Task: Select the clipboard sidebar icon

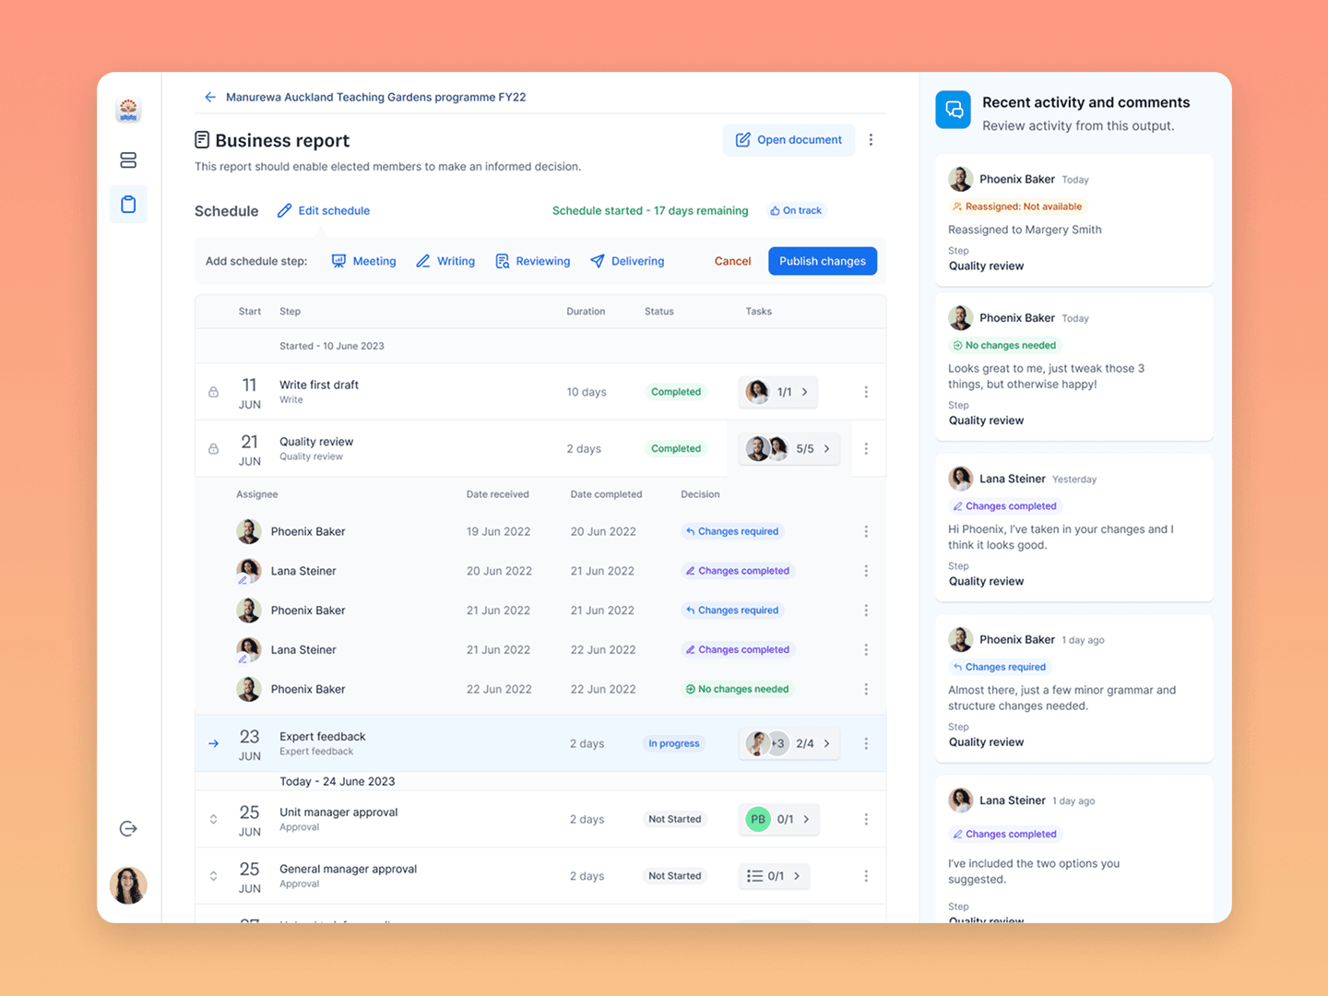Action: (128, 205)
